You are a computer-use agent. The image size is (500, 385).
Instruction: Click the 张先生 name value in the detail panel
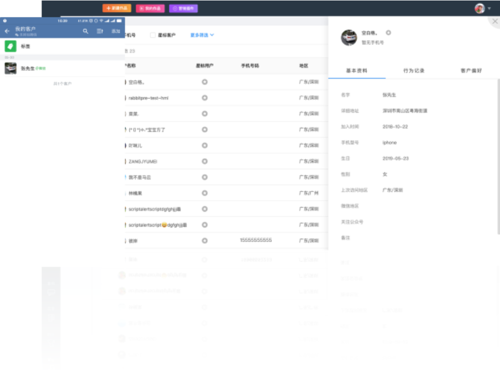coord(389,95)
